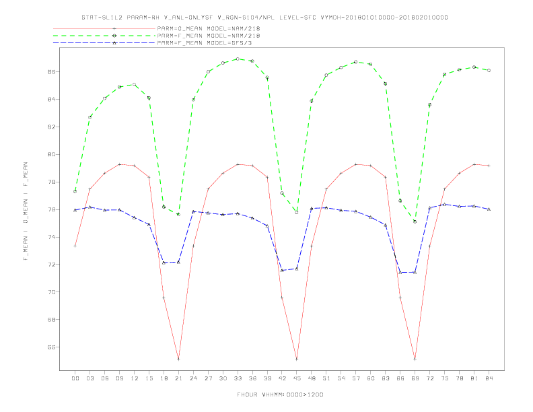
Task: Click y-axis tick label 66
Action: [x=51, y=347]
